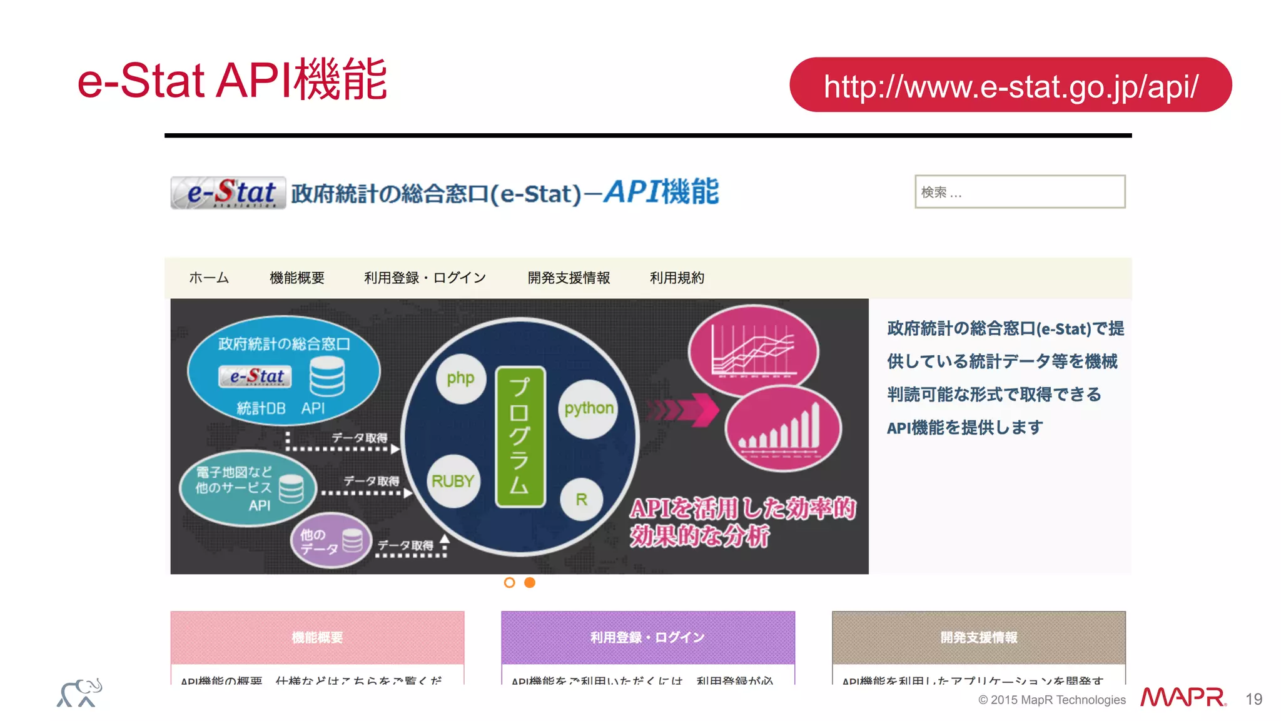Select the second filled carousel dot
Image resolution: width=1281 pixels, height=721 pixels.
[x=530, y=583]
